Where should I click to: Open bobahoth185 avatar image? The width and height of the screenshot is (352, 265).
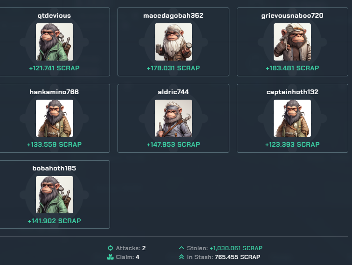[55, 195]
